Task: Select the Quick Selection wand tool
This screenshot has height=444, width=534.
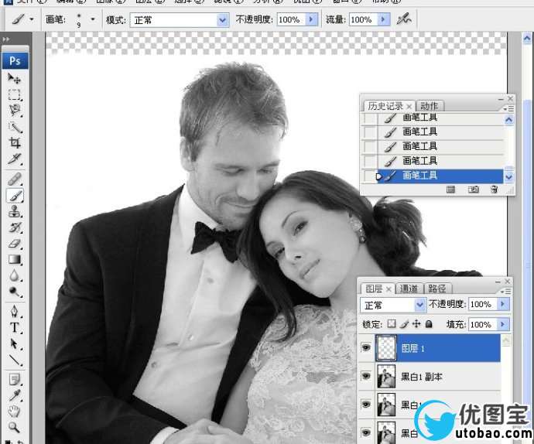Action: (x=14, y=128)
